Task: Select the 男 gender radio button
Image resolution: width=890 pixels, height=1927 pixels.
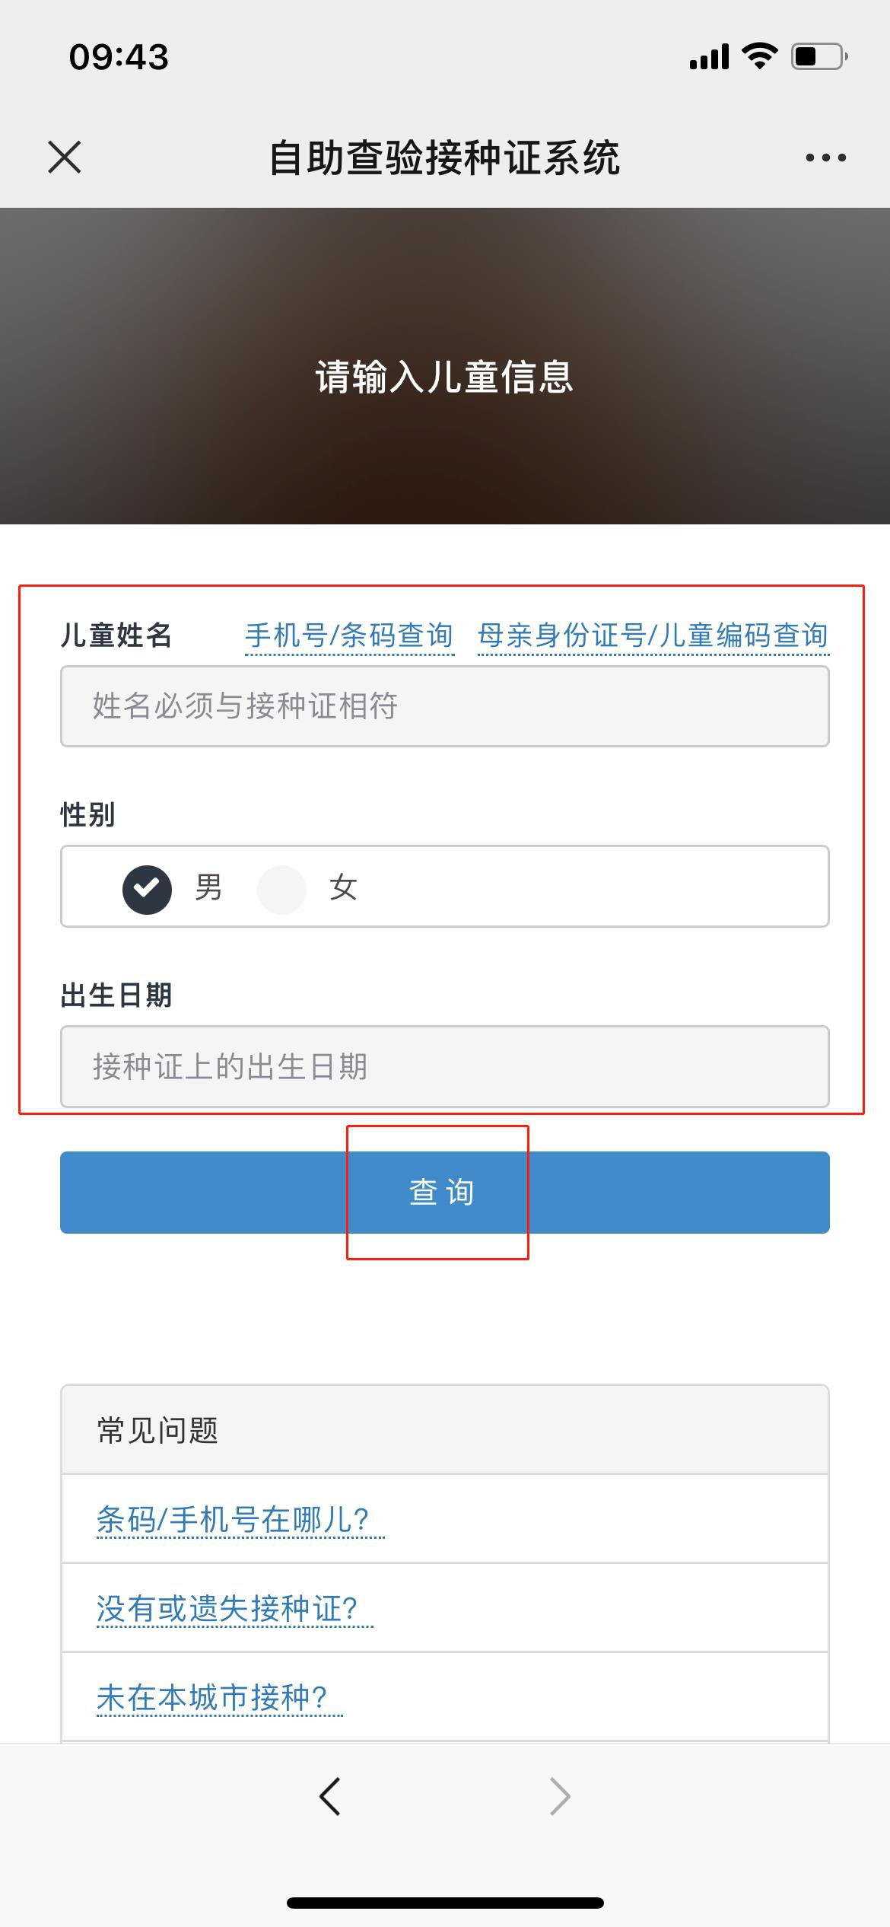Action: 147,889
